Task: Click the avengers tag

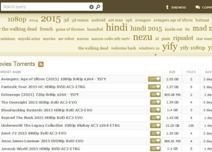Action: tap(143, 20)
